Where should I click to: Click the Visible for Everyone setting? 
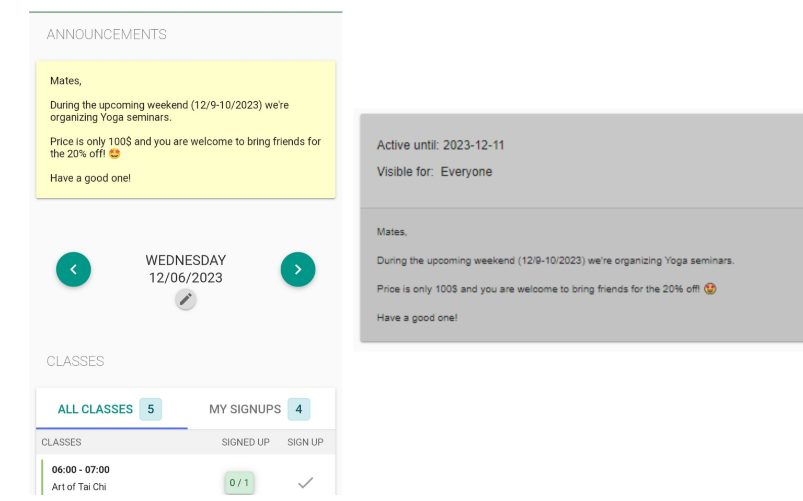tap(434, 172)
